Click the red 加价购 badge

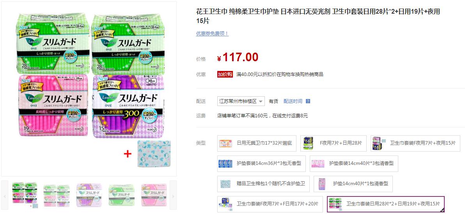click(x=225, y=74)
